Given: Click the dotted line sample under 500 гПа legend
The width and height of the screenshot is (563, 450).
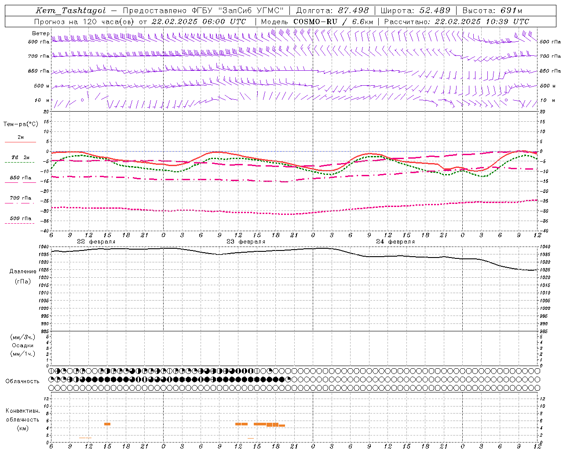Looking at the screenshot, I should 19,223.
